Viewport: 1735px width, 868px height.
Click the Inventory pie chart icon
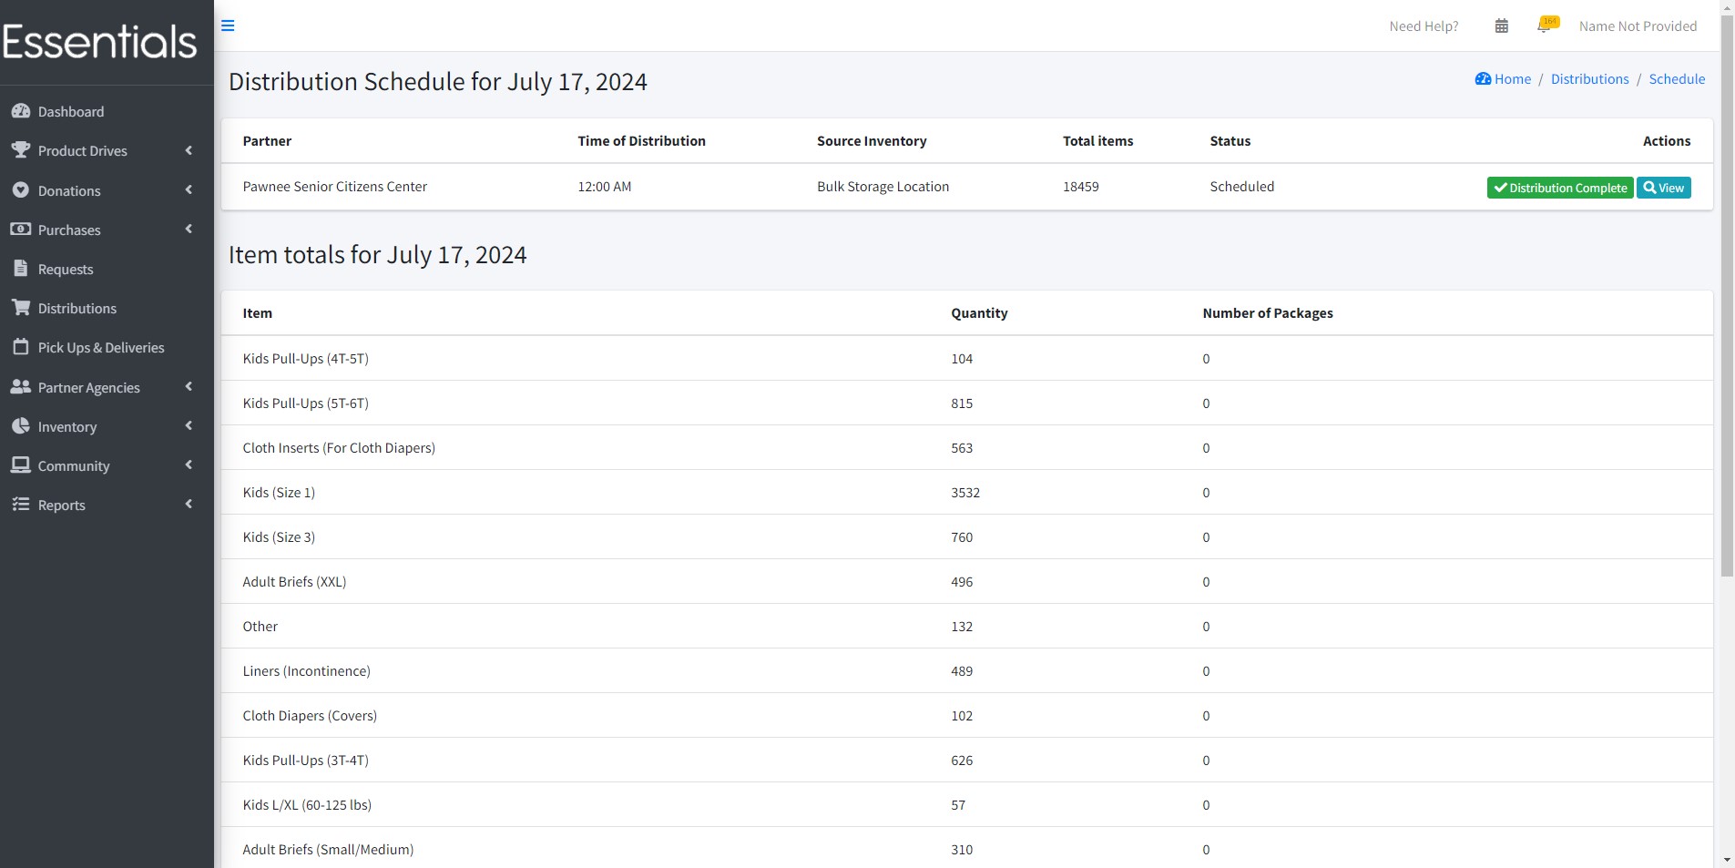[21, 426]
